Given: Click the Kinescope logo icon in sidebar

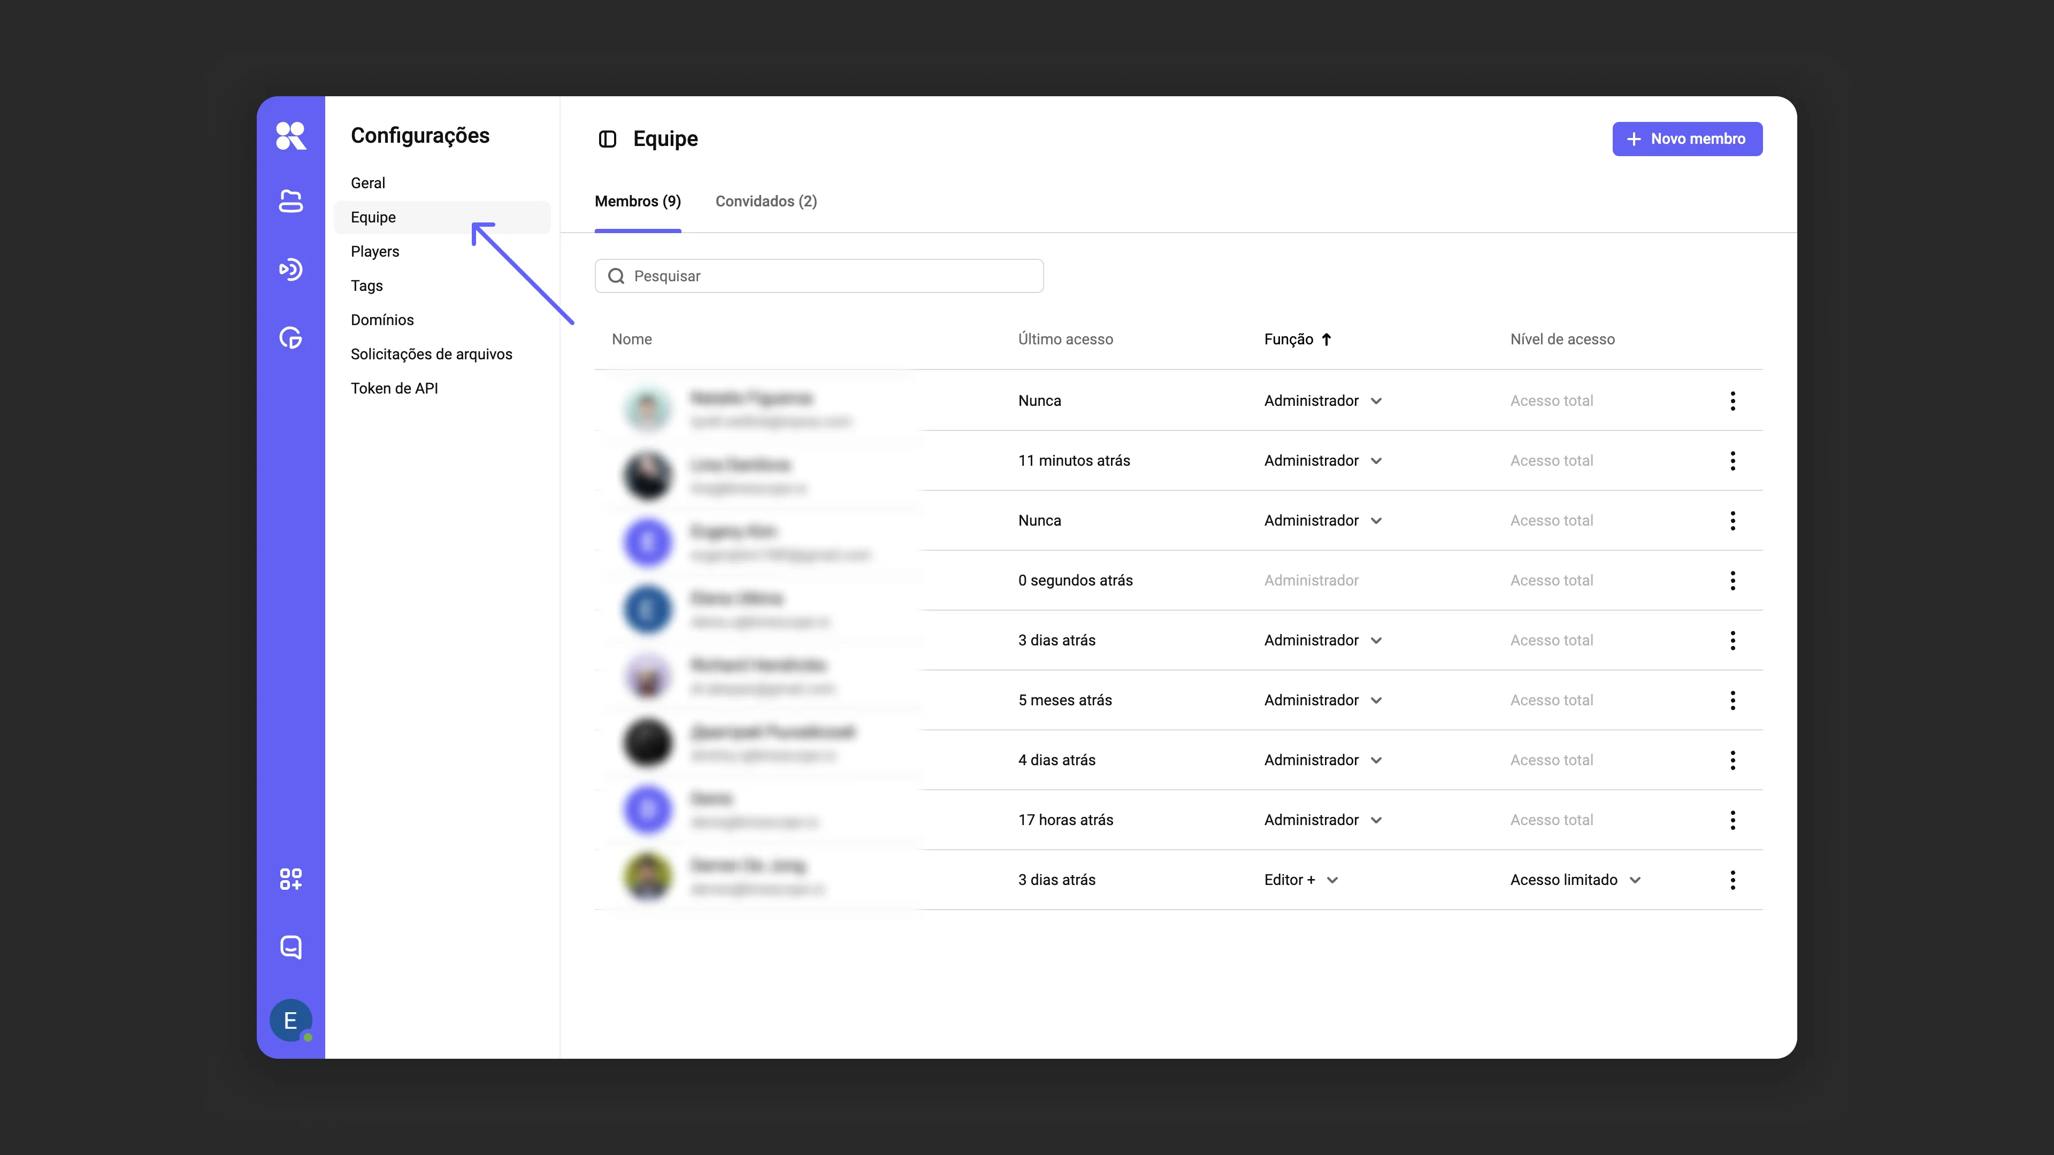Looking at the screenshot, I should click(290, 135).
